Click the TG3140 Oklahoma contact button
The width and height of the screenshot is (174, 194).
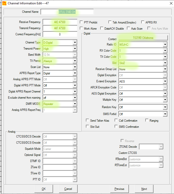[x=143, y=38]
